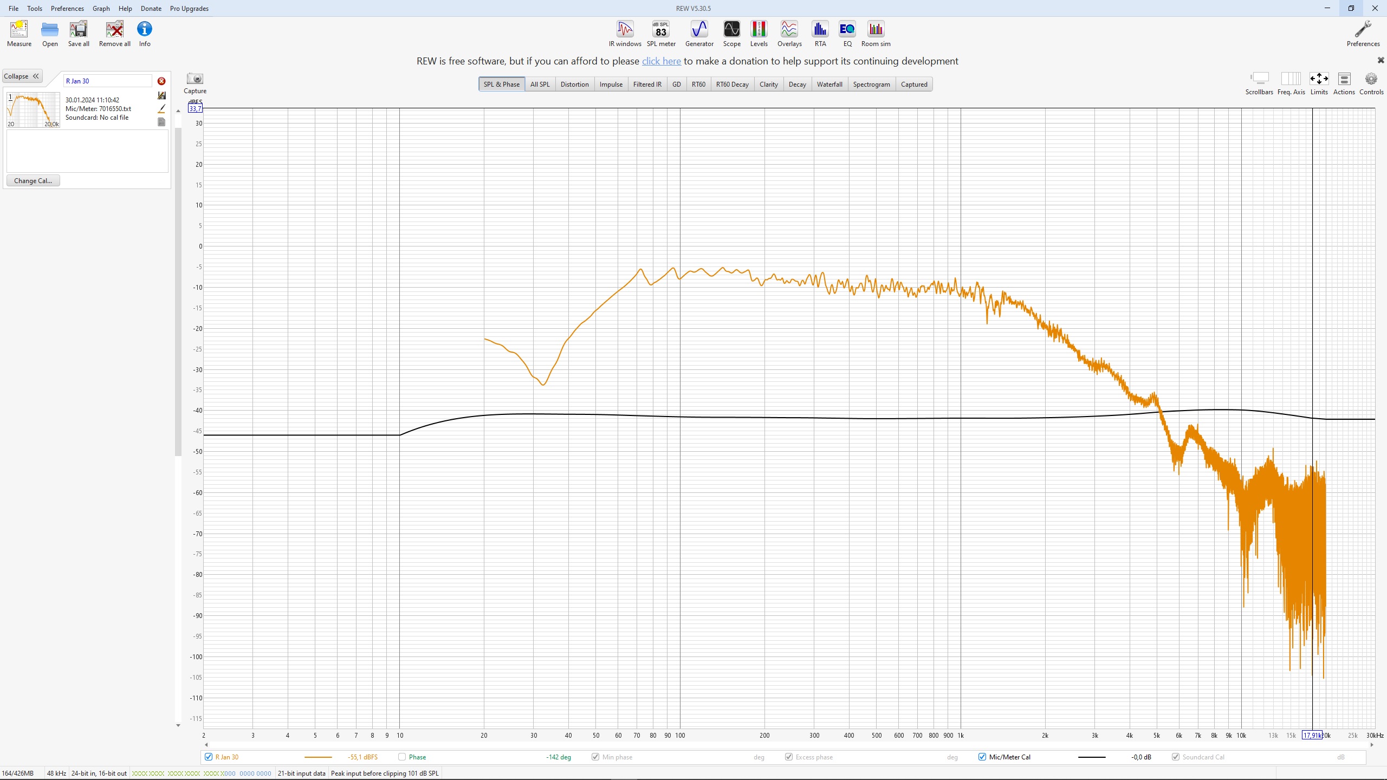Switch to the All SPL tab
The image size is (1387, 780).
tap(540, 84)
